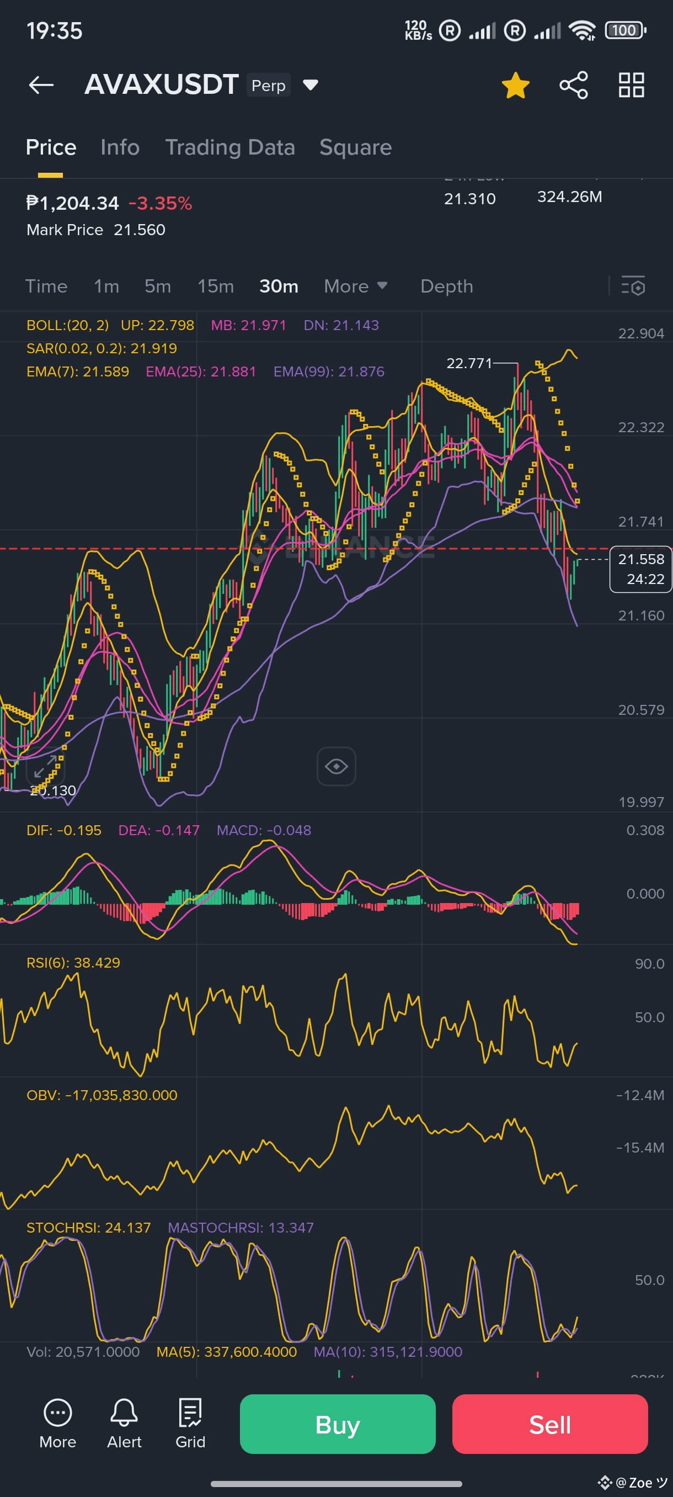673x1497 pixels.
Task: Tap the MB: 21.971 Bollinger value
Action: [x=249, y=325]
